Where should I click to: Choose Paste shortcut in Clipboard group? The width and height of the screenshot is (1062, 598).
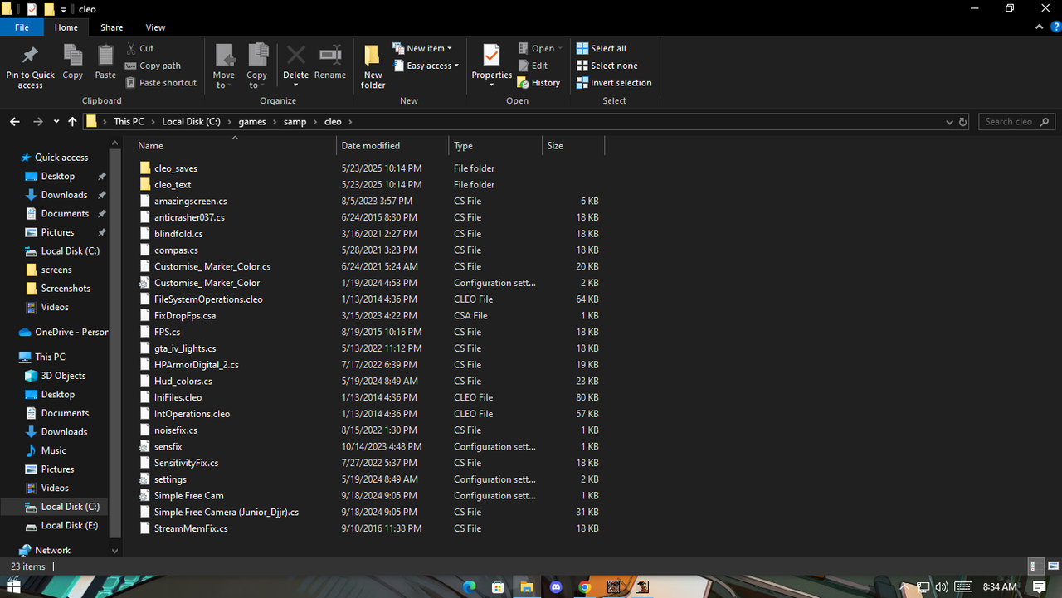161,83
